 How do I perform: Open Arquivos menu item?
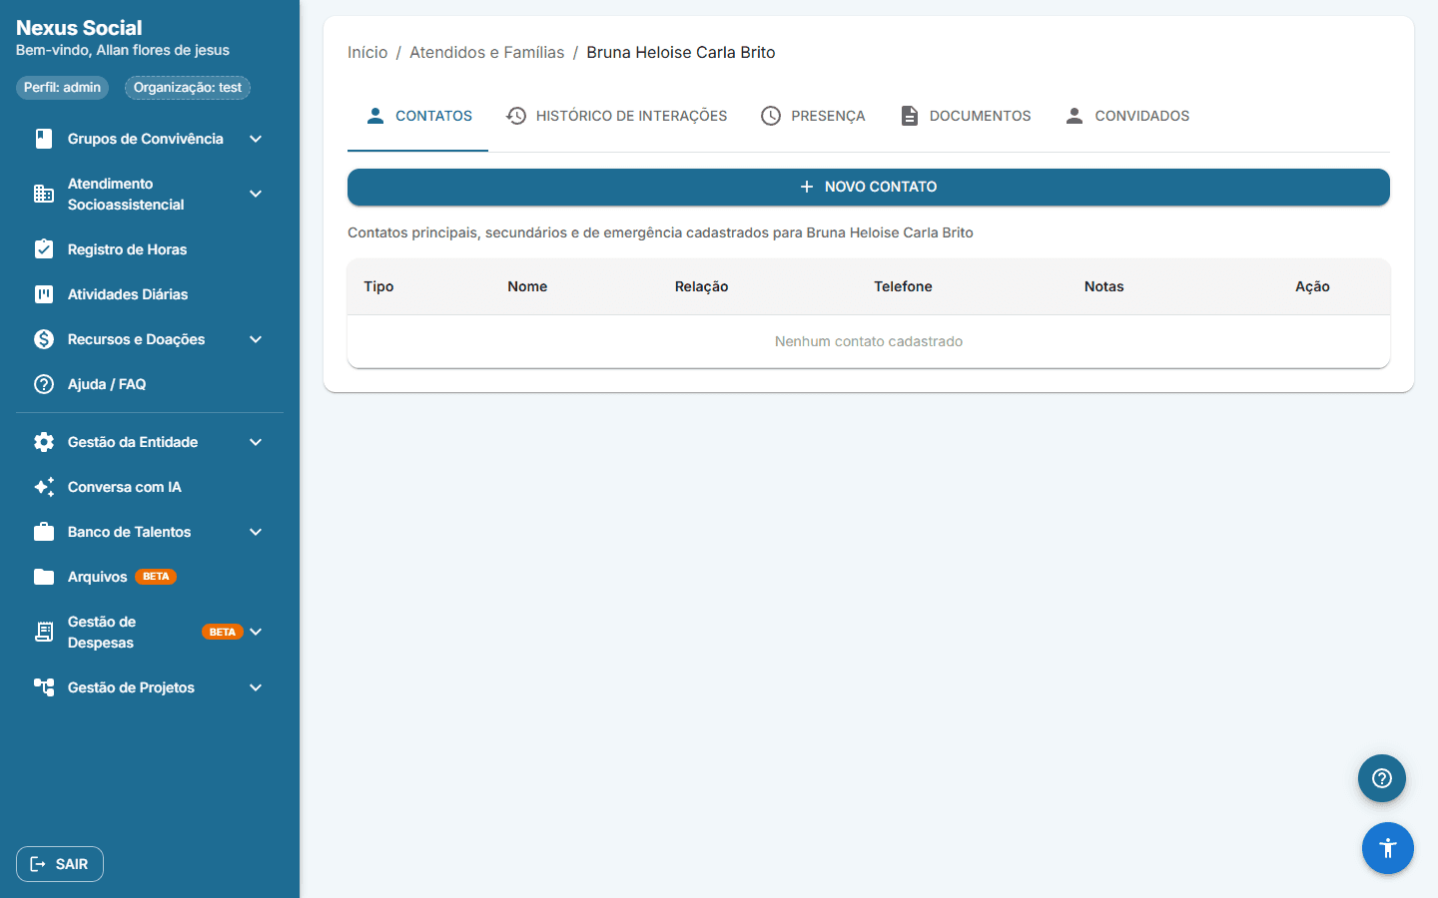(x=150, y=577)
